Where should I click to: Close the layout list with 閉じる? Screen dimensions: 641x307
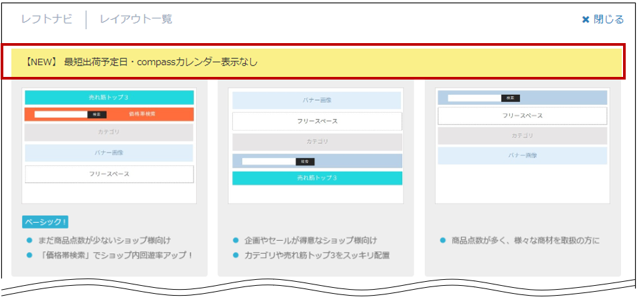(x=602, y=20)
